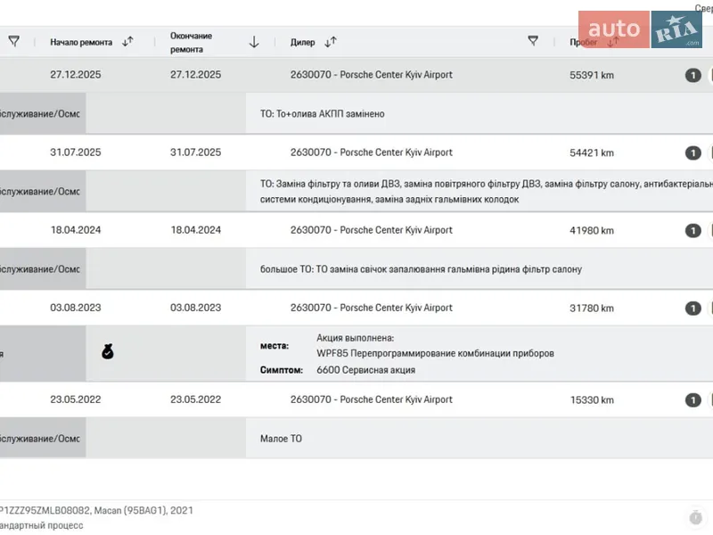Image resolution: width=713 pixels, height=535 pixels.
Task: Click the Начало ремонта column header
Action: [x=81, y=42]
